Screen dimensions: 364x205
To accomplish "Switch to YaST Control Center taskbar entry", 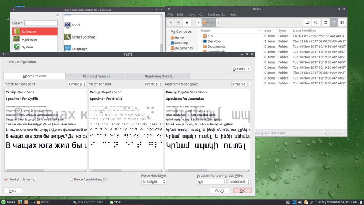I will point(89,202).
